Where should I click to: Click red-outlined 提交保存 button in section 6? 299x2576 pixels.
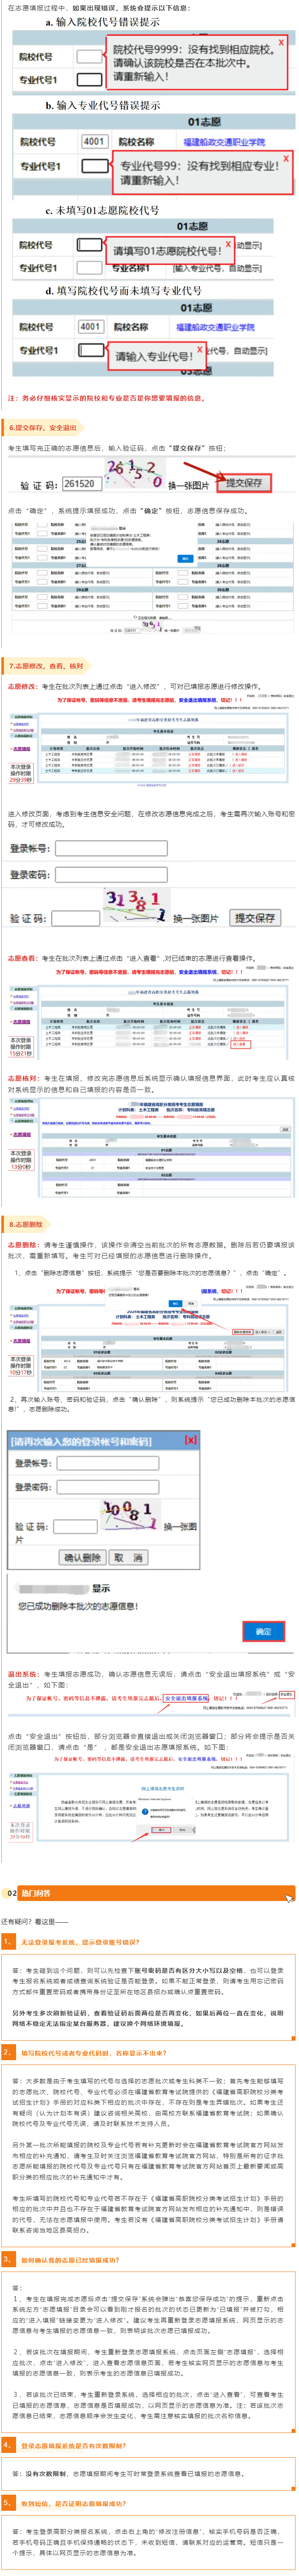click(x=243, y=483)
